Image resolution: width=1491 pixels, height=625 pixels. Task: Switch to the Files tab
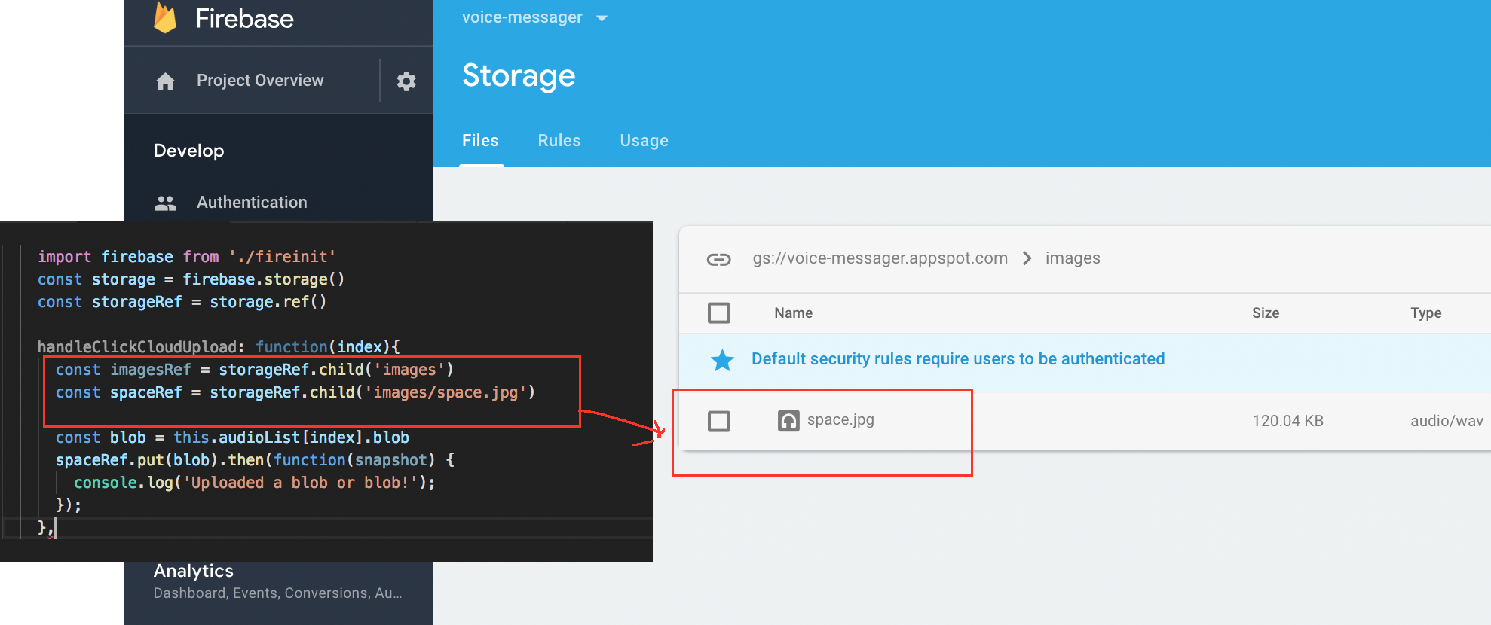pyautogui.click(x=480, y=141)
